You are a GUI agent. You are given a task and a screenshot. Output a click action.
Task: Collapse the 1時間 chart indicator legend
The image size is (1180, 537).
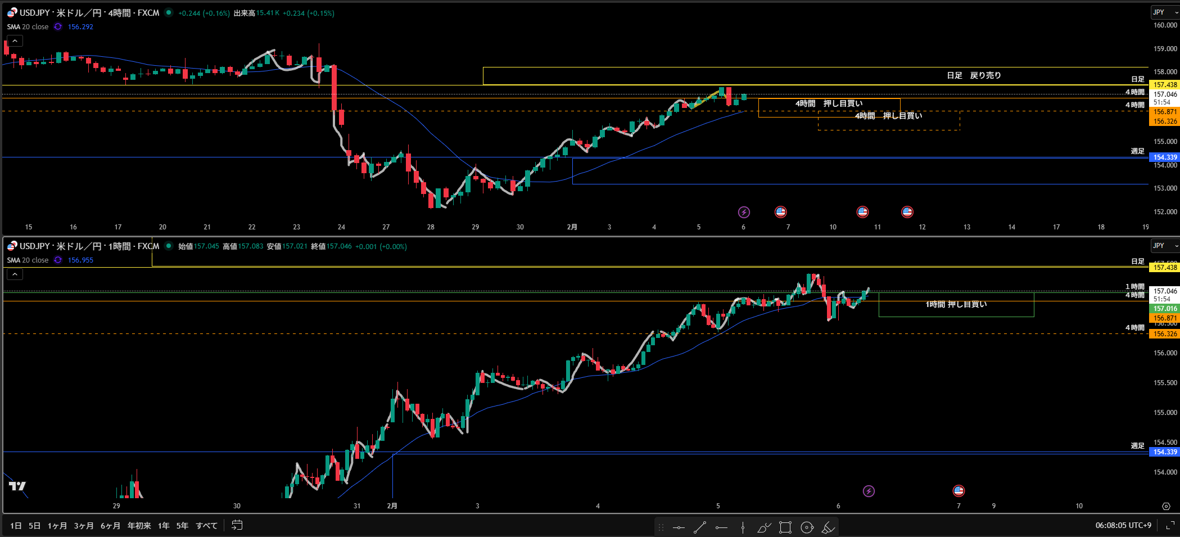[x=15, y=274]
